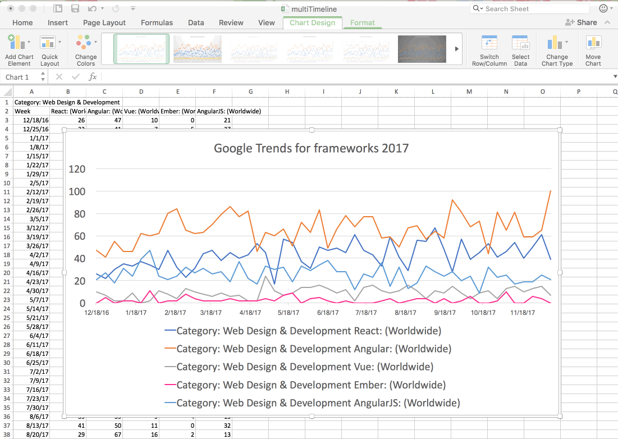Select the third chart style thumbnail
This screenshot has height=439, width=618.
(x=254, y=49)
